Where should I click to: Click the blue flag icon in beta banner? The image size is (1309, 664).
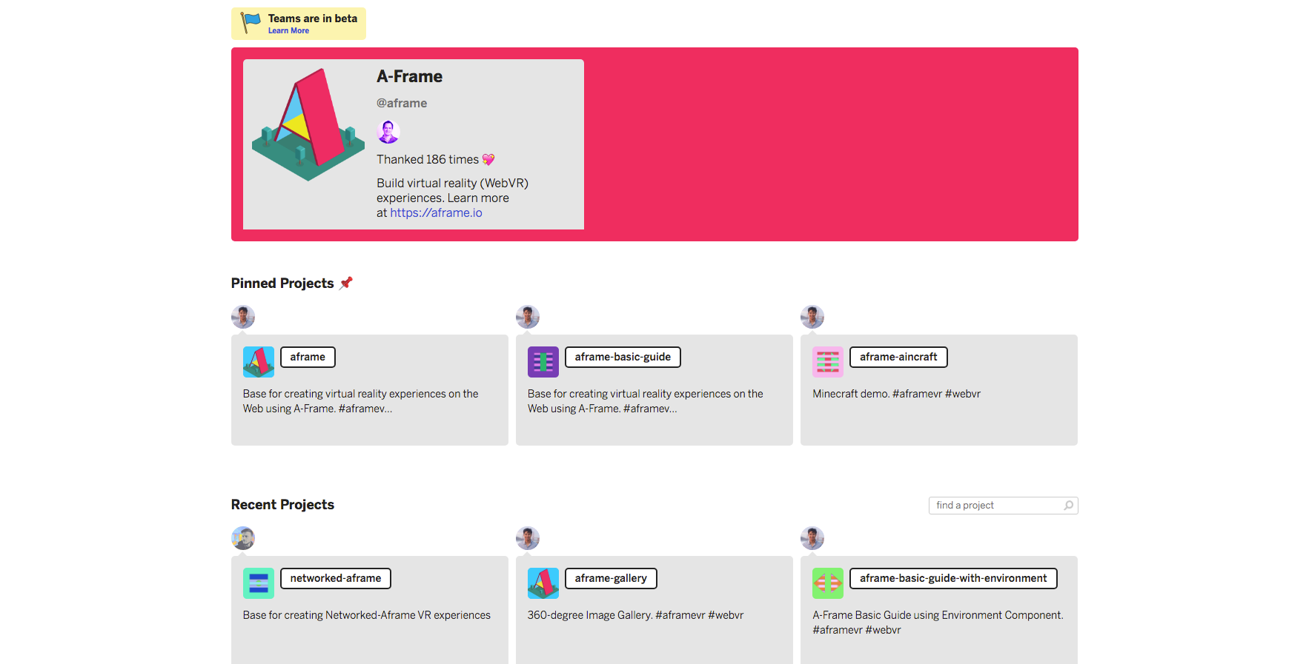point(251,23)
